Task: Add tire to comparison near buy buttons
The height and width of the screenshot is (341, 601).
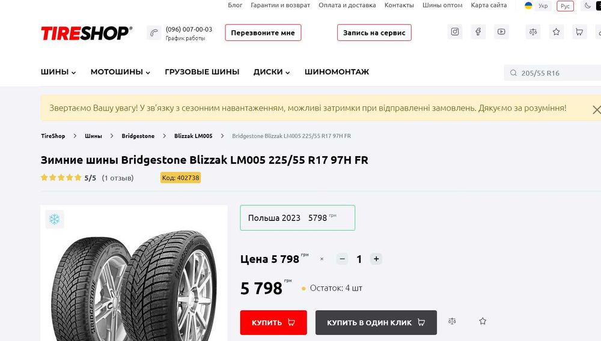Action: (453, 321)
